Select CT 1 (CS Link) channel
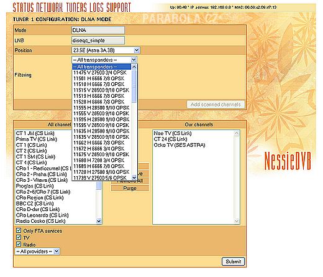 pyautogui.click(x=32, y=145)
